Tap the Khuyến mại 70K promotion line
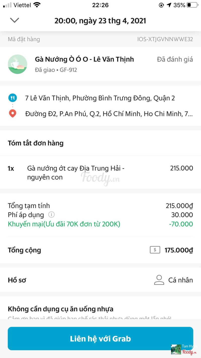Screen dimensions: 201x358 (64, 224)
